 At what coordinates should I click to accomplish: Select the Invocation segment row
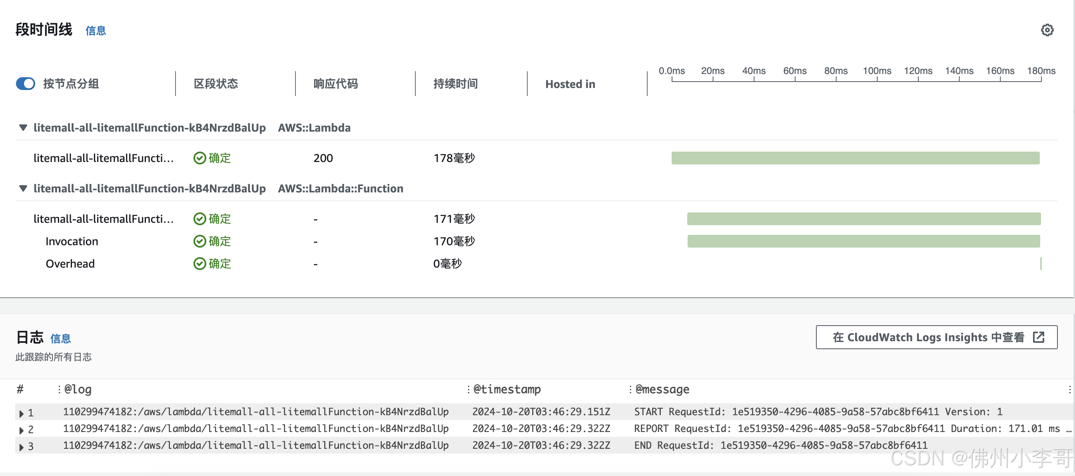72,241
